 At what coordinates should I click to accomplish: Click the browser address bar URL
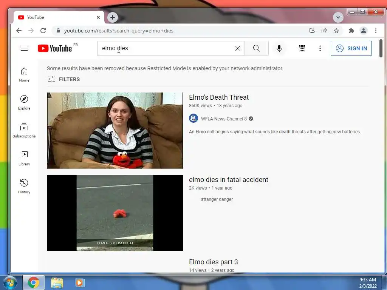tap(119, 31)
